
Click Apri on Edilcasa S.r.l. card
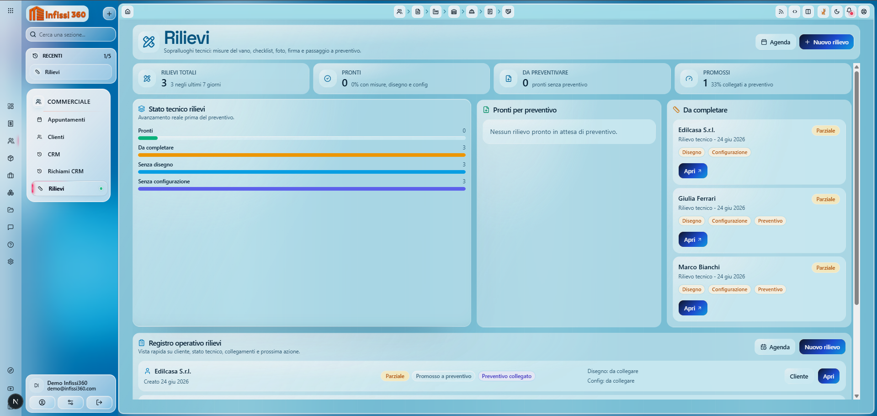693,171
